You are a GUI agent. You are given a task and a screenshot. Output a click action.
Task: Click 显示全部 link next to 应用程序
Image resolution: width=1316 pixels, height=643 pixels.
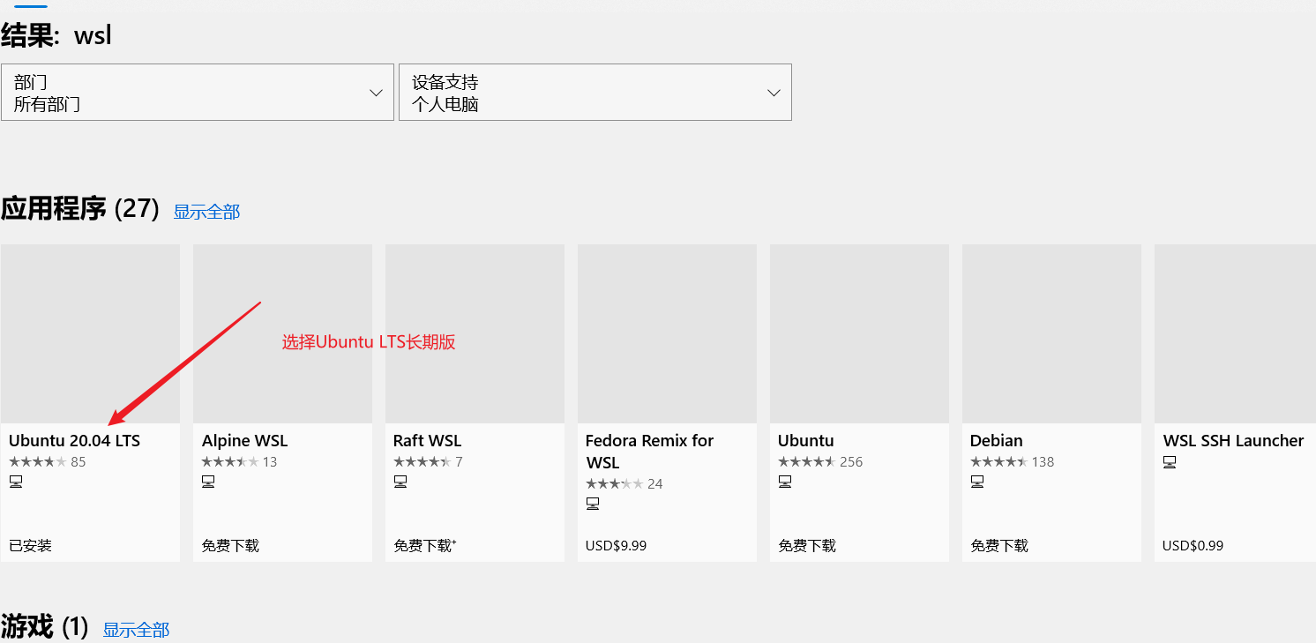tap(206, 212)
